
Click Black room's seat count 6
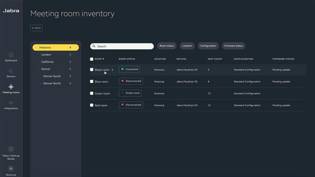coord(209,70)
